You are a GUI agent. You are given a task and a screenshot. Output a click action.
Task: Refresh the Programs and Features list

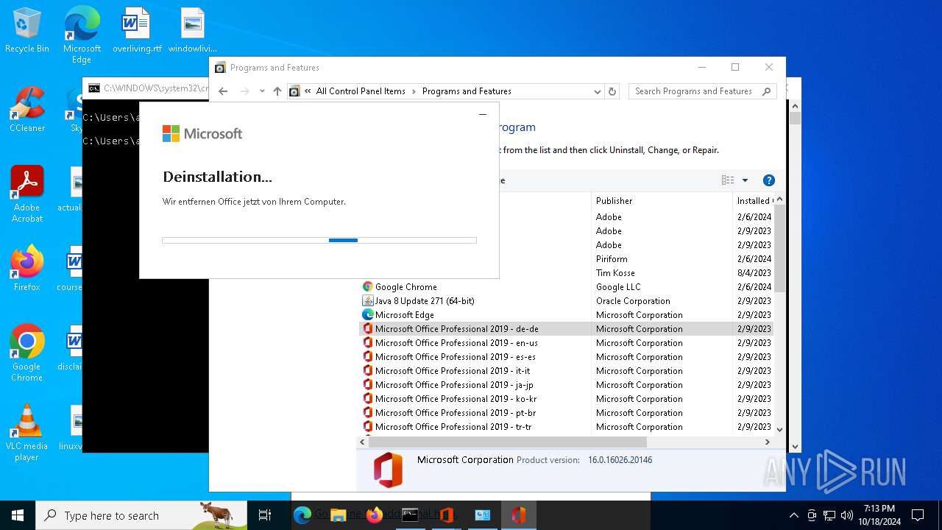pyautogui.click(x=612, y=91)
